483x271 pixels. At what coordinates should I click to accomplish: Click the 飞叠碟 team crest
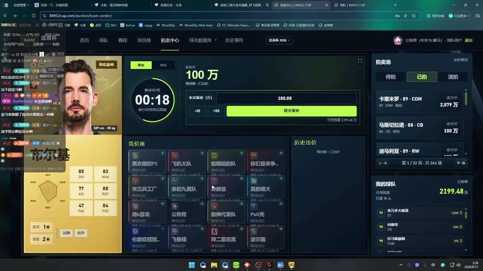pyautogui.click(x=175, y=231)
